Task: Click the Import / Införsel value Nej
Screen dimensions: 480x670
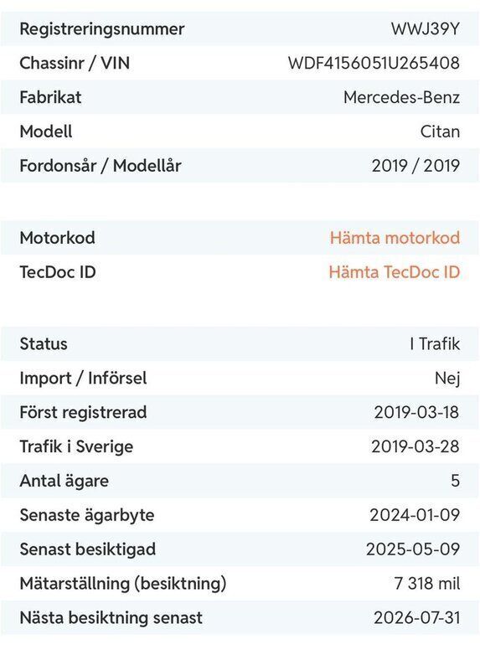Action: (447, 379)
